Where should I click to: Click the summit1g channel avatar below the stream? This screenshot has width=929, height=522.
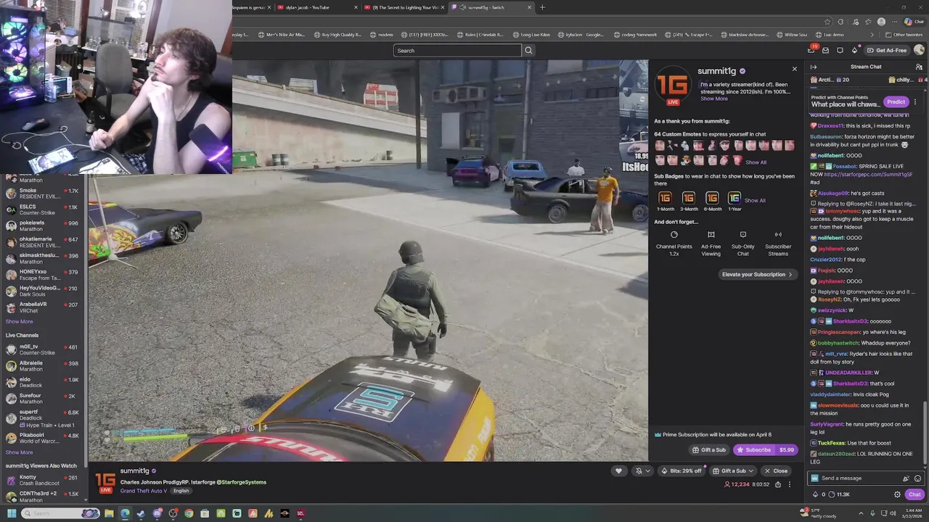[106, 482]
